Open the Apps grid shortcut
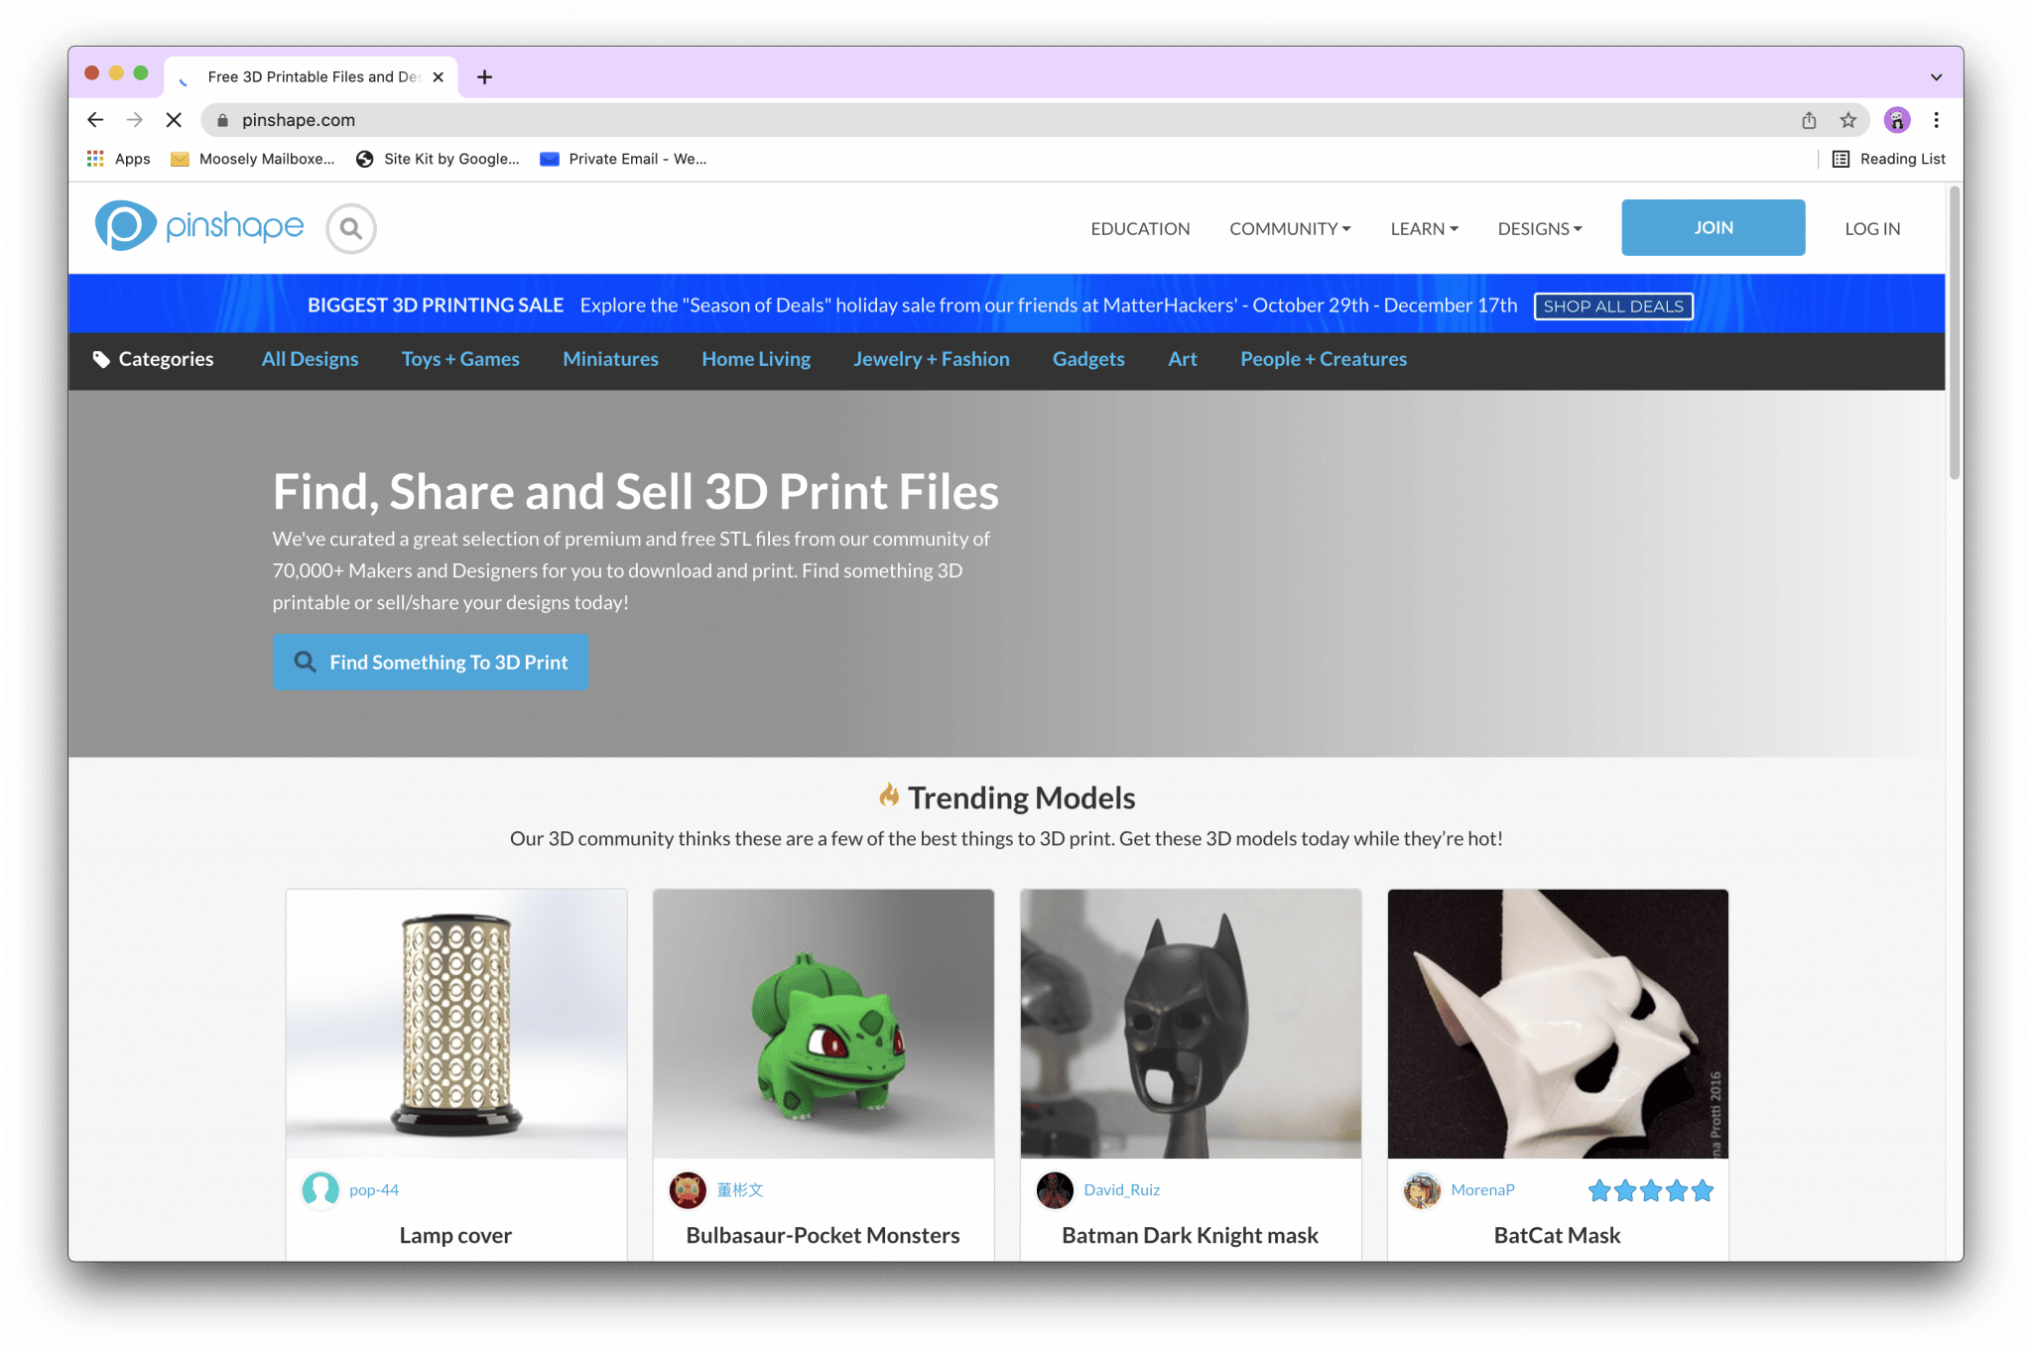Viewport: 2032px width, 1352px height. coord(95,159)
